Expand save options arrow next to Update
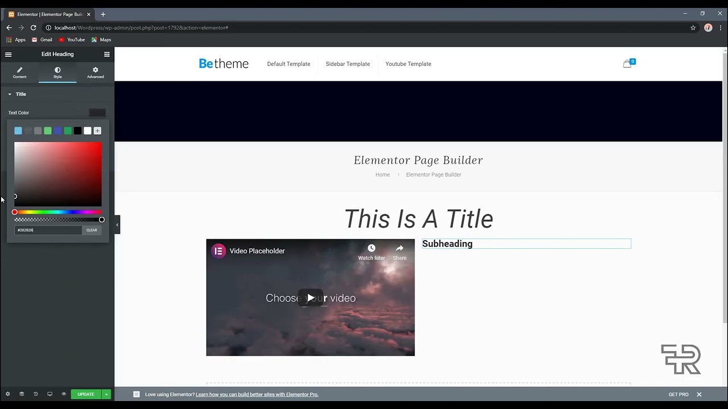 tap(106, 394)
